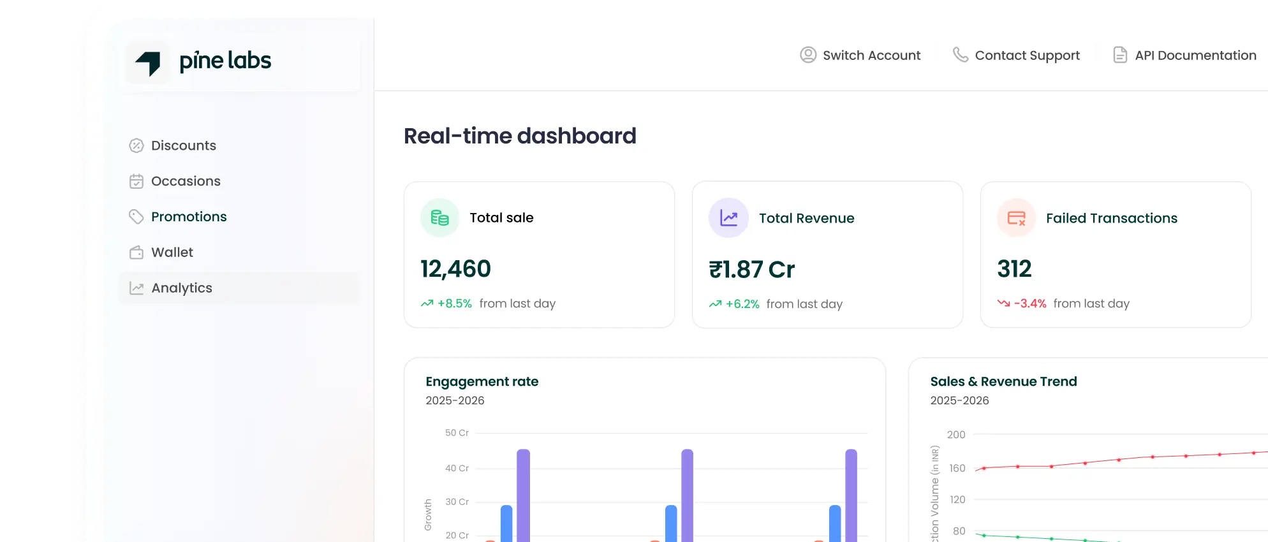The width and height of the screenshot is (1268, 542).
Task: Click the +8.5% change value
Action: pyautogui.click(x=454, y=304)
